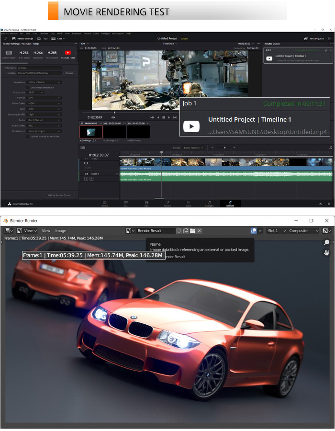Open the Composite layer dropdown
335x431 pixels.
(x=303, y=231)
